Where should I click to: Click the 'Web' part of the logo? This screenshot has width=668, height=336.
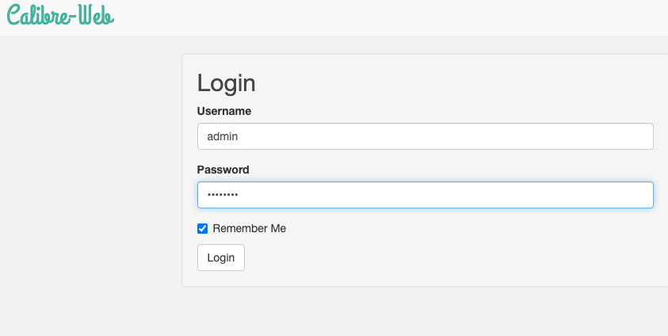click(97, 14)
